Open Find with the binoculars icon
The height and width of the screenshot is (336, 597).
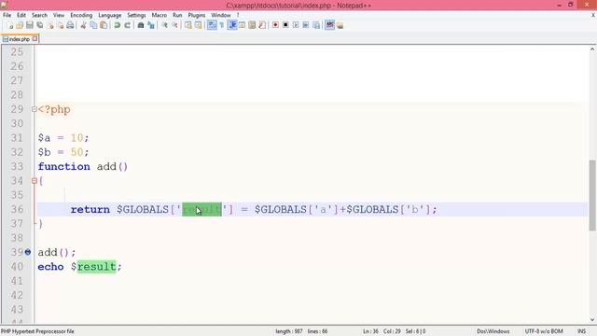(141, 25)
